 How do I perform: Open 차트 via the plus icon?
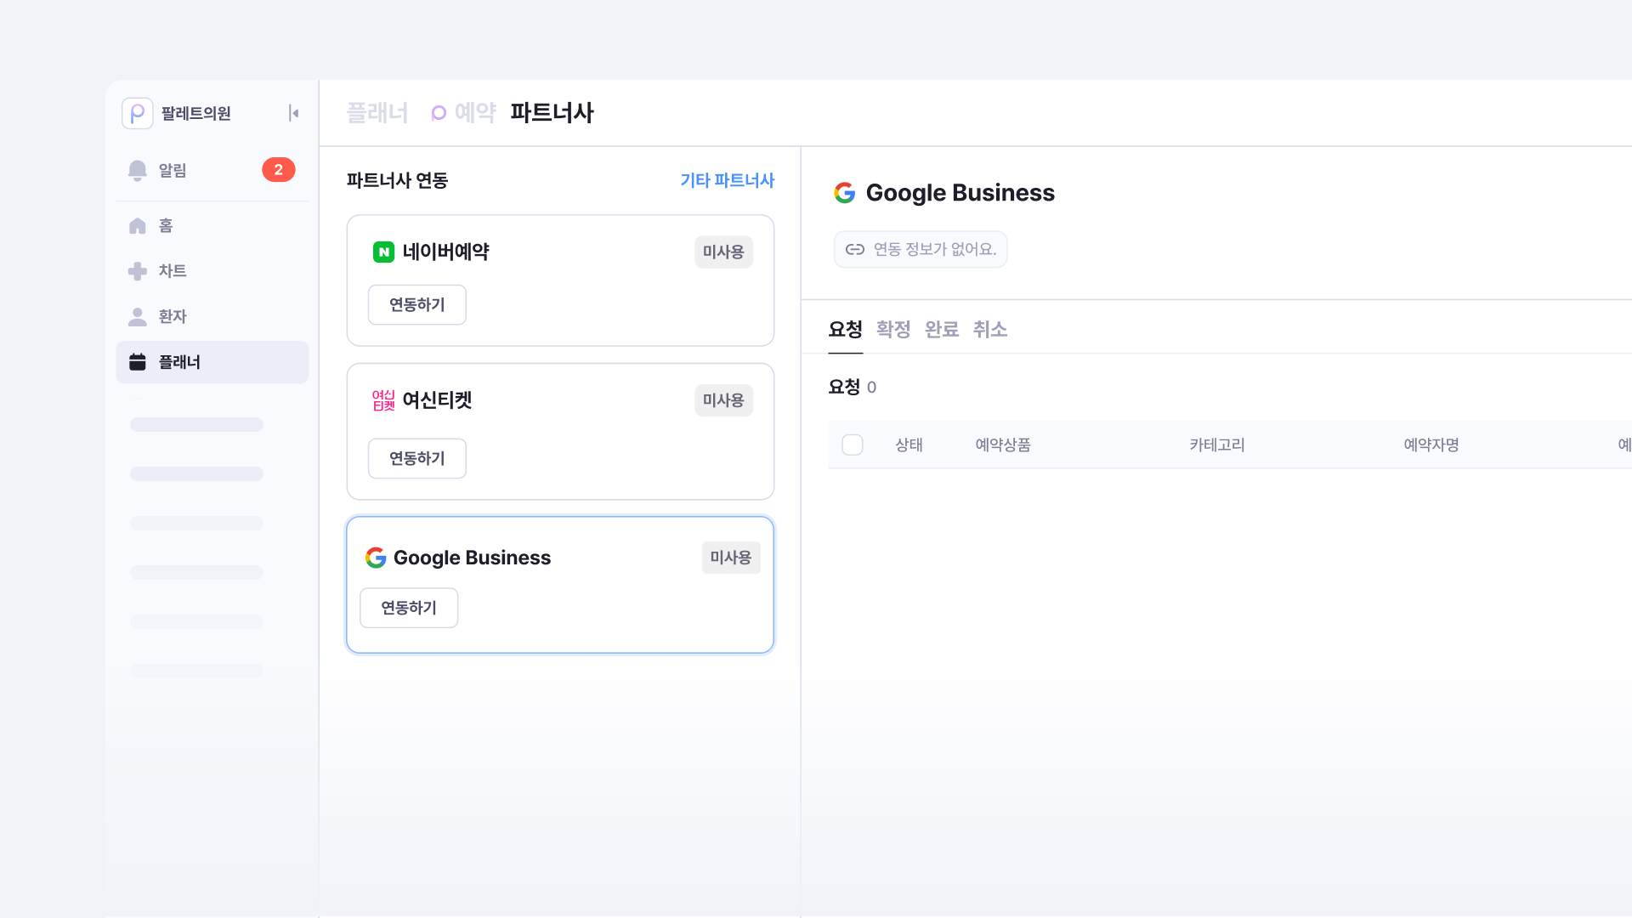point(137,271)
